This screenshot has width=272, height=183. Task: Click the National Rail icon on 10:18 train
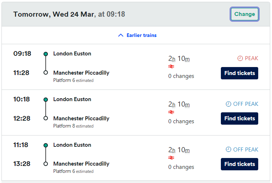click(x=171, y=112)
